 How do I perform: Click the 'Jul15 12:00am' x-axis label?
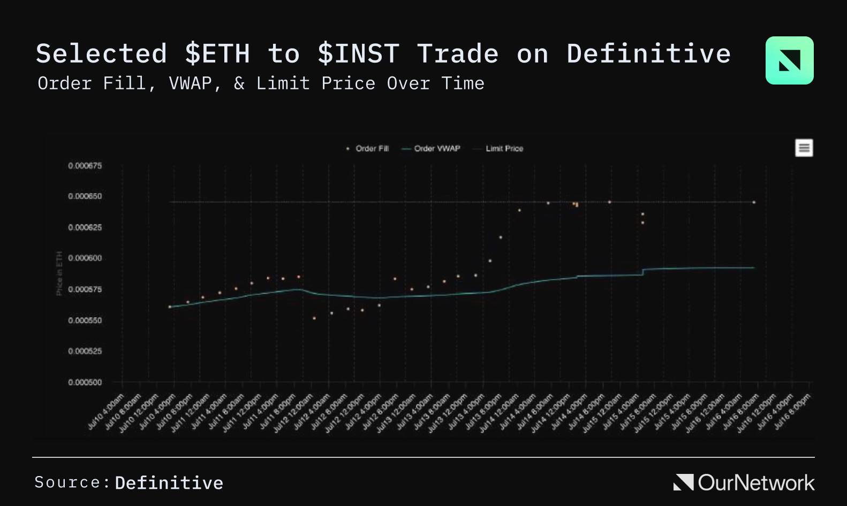(x=603, y=412)
